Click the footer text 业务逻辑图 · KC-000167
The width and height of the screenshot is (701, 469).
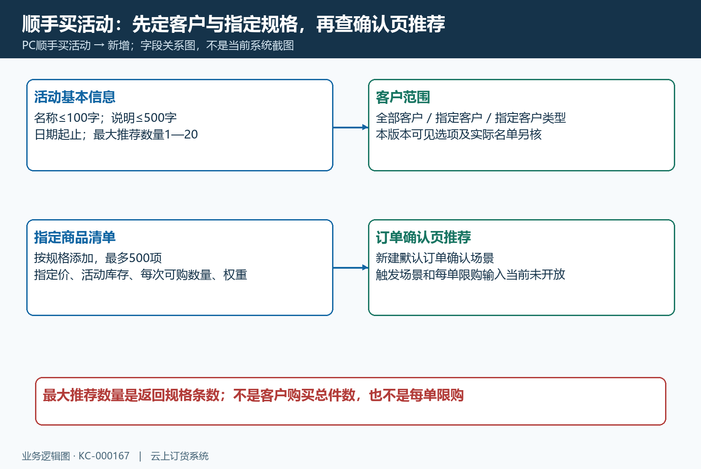(x=76, y=456)
